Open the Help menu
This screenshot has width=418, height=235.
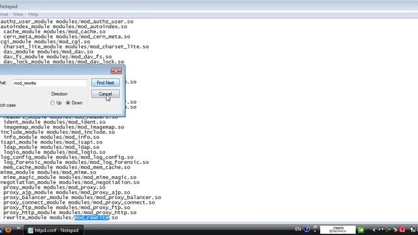(33, 14)
